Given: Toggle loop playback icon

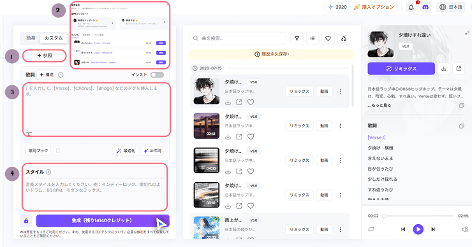Looking at the screenshot, I should point(371,229).
